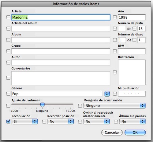Image resolution: width=153 pixels, height=142 pixels.
Task: Uncheck the Recopilación checkbox
Action: coord(8,121)
